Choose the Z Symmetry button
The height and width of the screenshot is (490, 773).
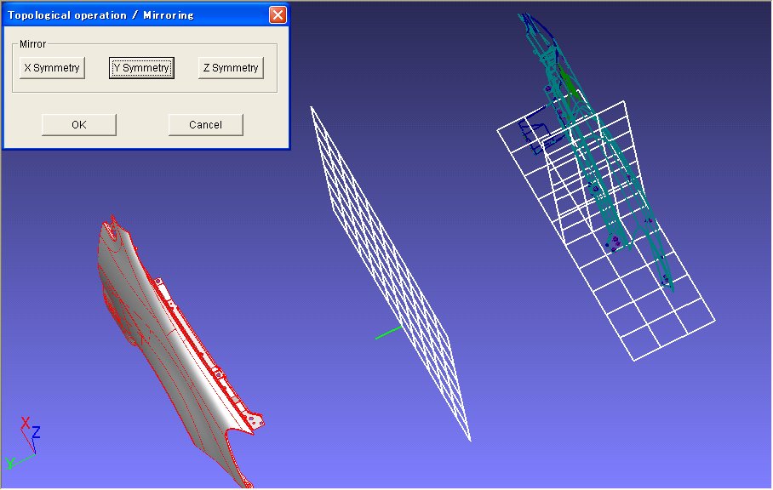tap(231, 68)
